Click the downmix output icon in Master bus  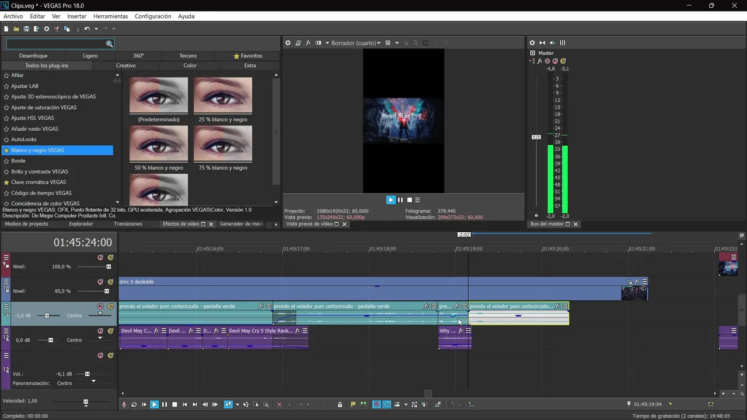click(542, 43)
